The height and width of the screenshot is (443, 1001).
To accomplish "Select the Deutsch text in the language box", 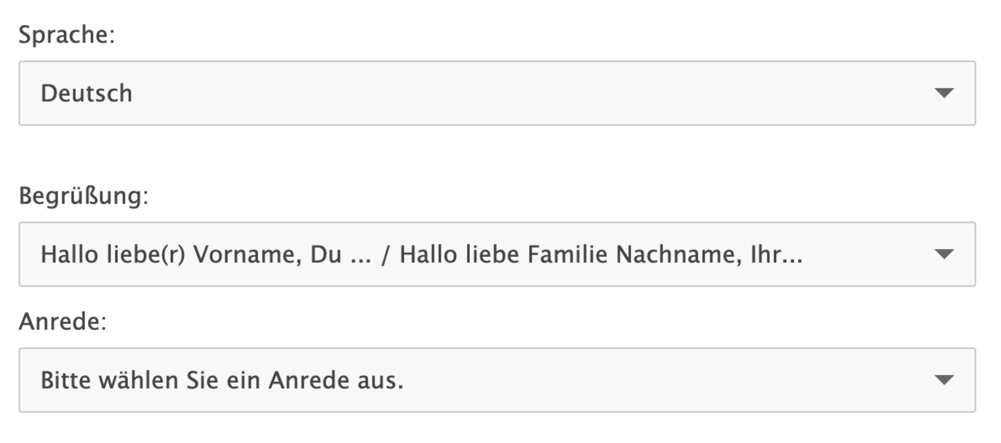I will click(87, 93).
